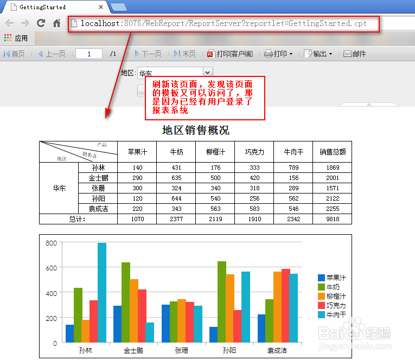
Task: Go to next page 下一页
Action: coord(148,54)
